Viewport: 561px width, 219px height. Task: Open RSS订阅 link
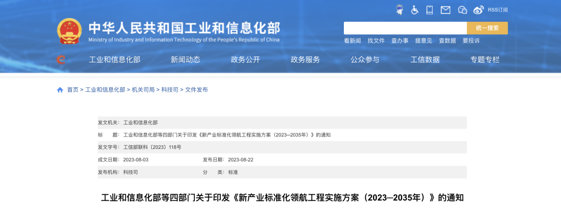click(x=498, y=10)
